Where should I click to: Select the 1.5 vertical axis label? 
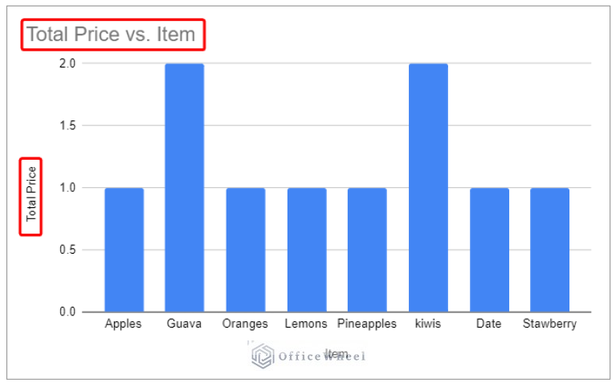click(67, 125)
